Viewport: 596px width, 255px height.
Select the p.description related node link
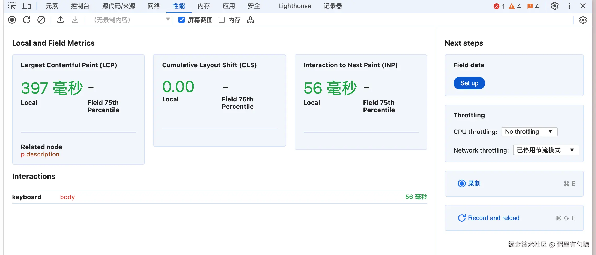pos(40,154)
